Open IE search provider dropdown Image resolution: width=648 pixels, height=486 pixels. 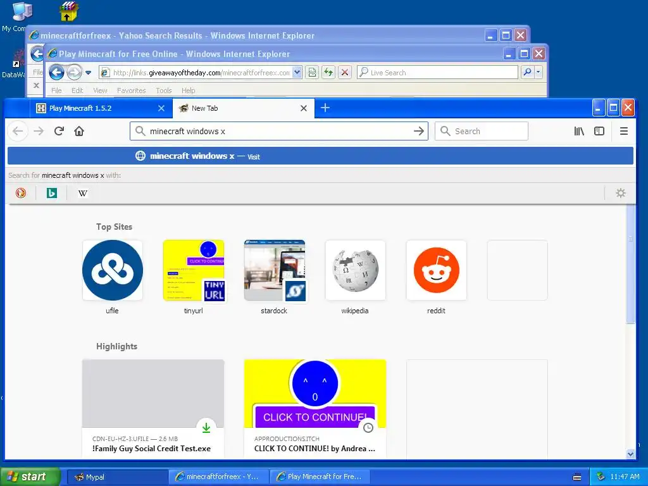point(538,73)
